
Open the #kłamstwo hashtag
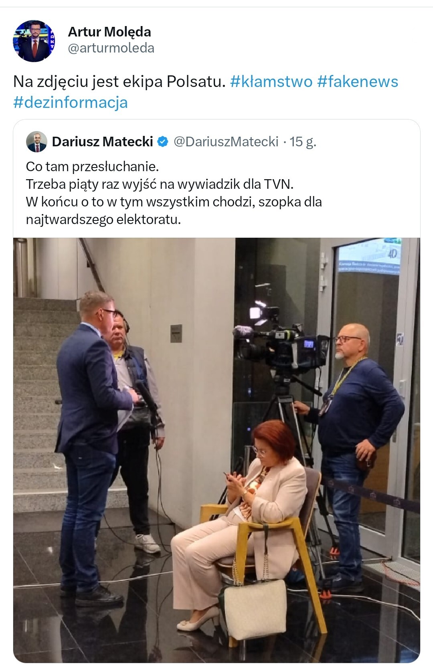(x=271, y=81)
